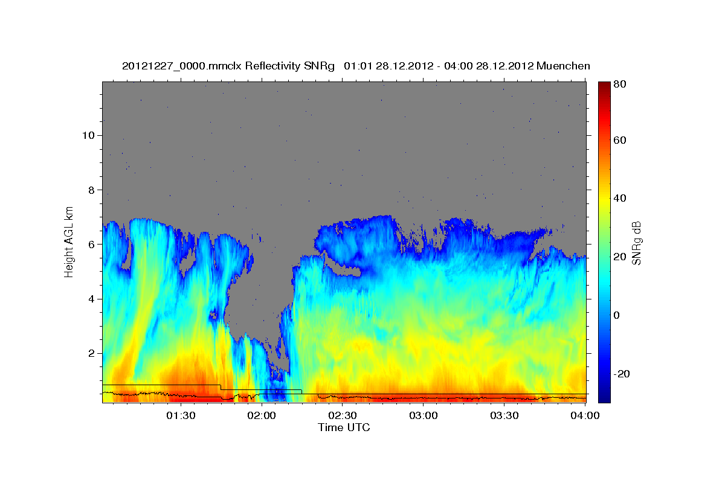Screen dimensions: 725x483
Task: Click the colorbar value 40
Action: (620, 199)
